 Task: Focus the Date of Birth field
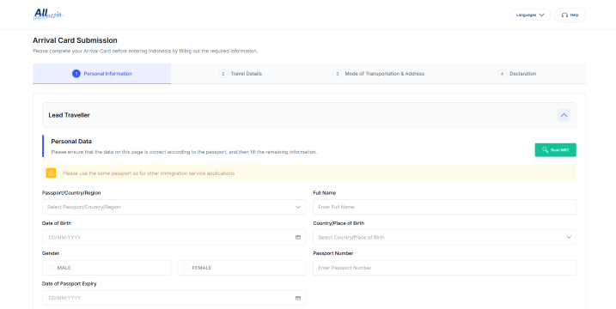[x=174, y=237]
